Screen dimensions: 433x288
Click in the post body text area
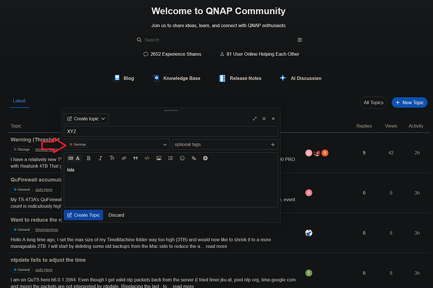pos(171,185)
